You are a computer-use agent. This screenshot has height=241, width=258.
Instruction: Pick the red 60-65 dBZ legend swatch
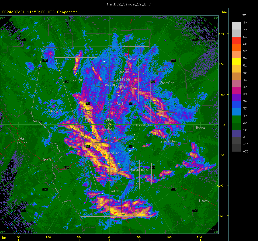click(236, 40)
